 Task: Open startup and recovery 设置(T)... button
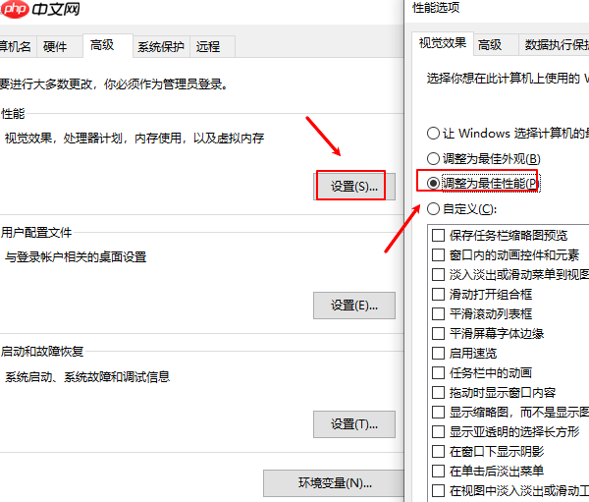(353, 424)
